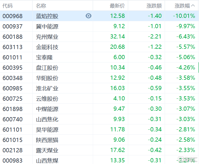Click the 13.35 price of 山西焦煤
Image resolution: width=199 pixels, height=164 pixels.
117,160
